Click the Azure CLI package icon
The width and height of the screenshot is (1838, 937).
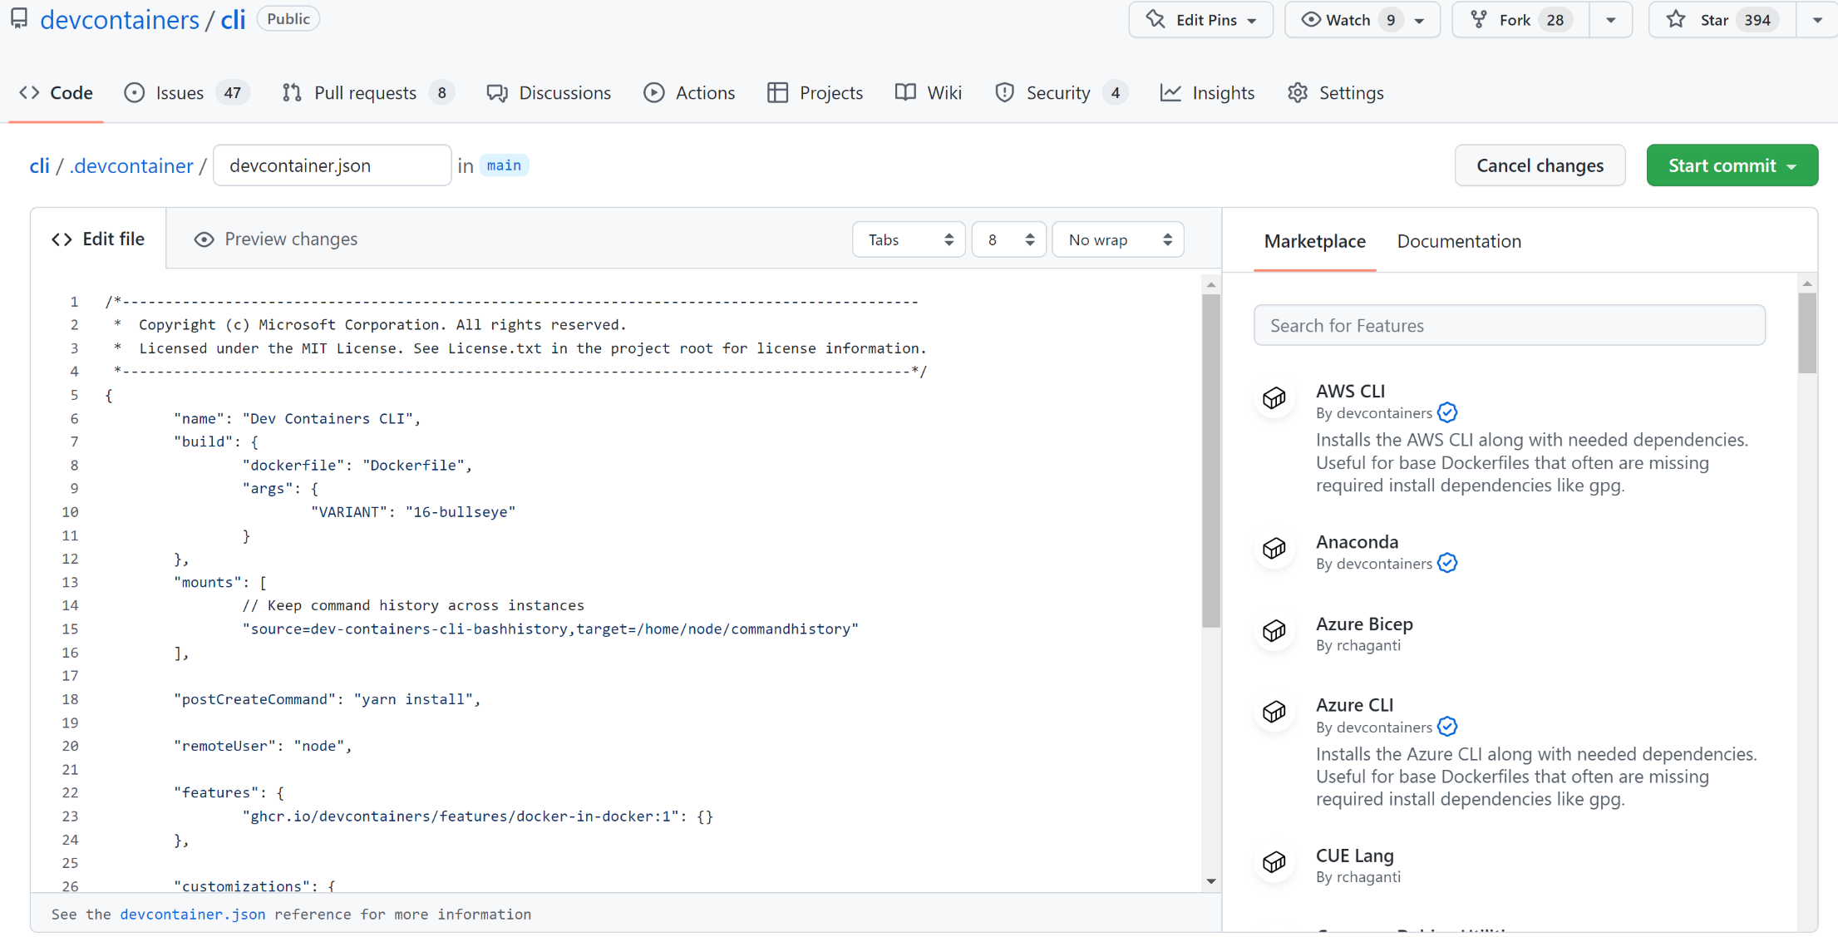click(1274, 712)
